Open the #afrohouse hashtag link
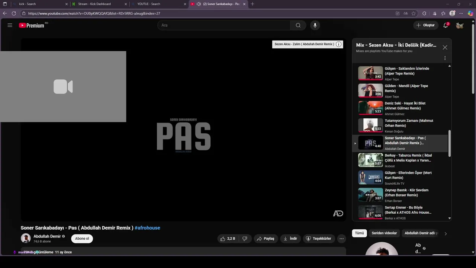The width and height of the screenshot is (476, 268). [147, 228]
